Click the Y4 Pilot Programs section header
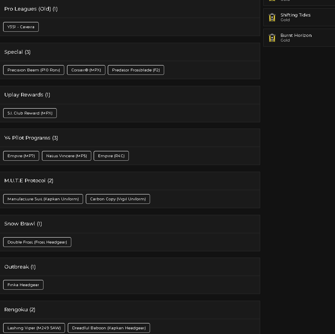The height and width of the screenshot is (334, 335). pyautogui.click(x=130, y=138)
